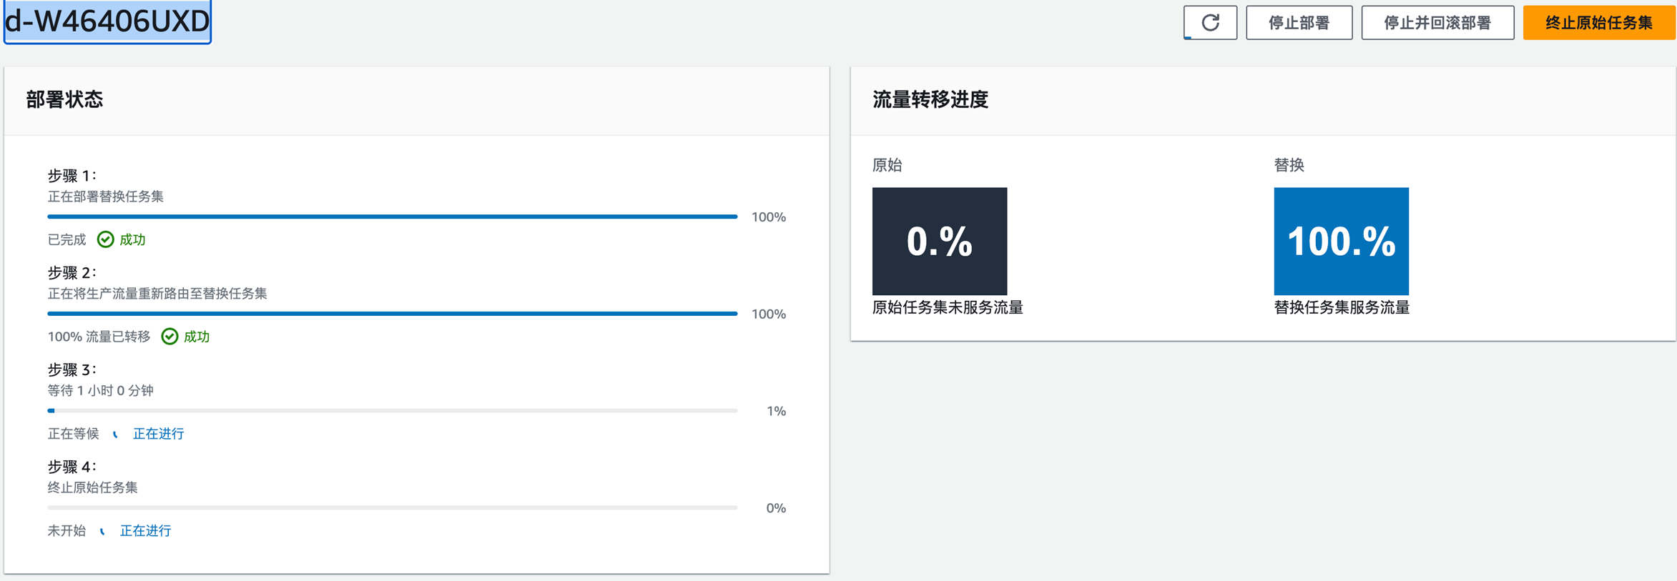Click the step 4 termination progress bar

coord(392,508)
